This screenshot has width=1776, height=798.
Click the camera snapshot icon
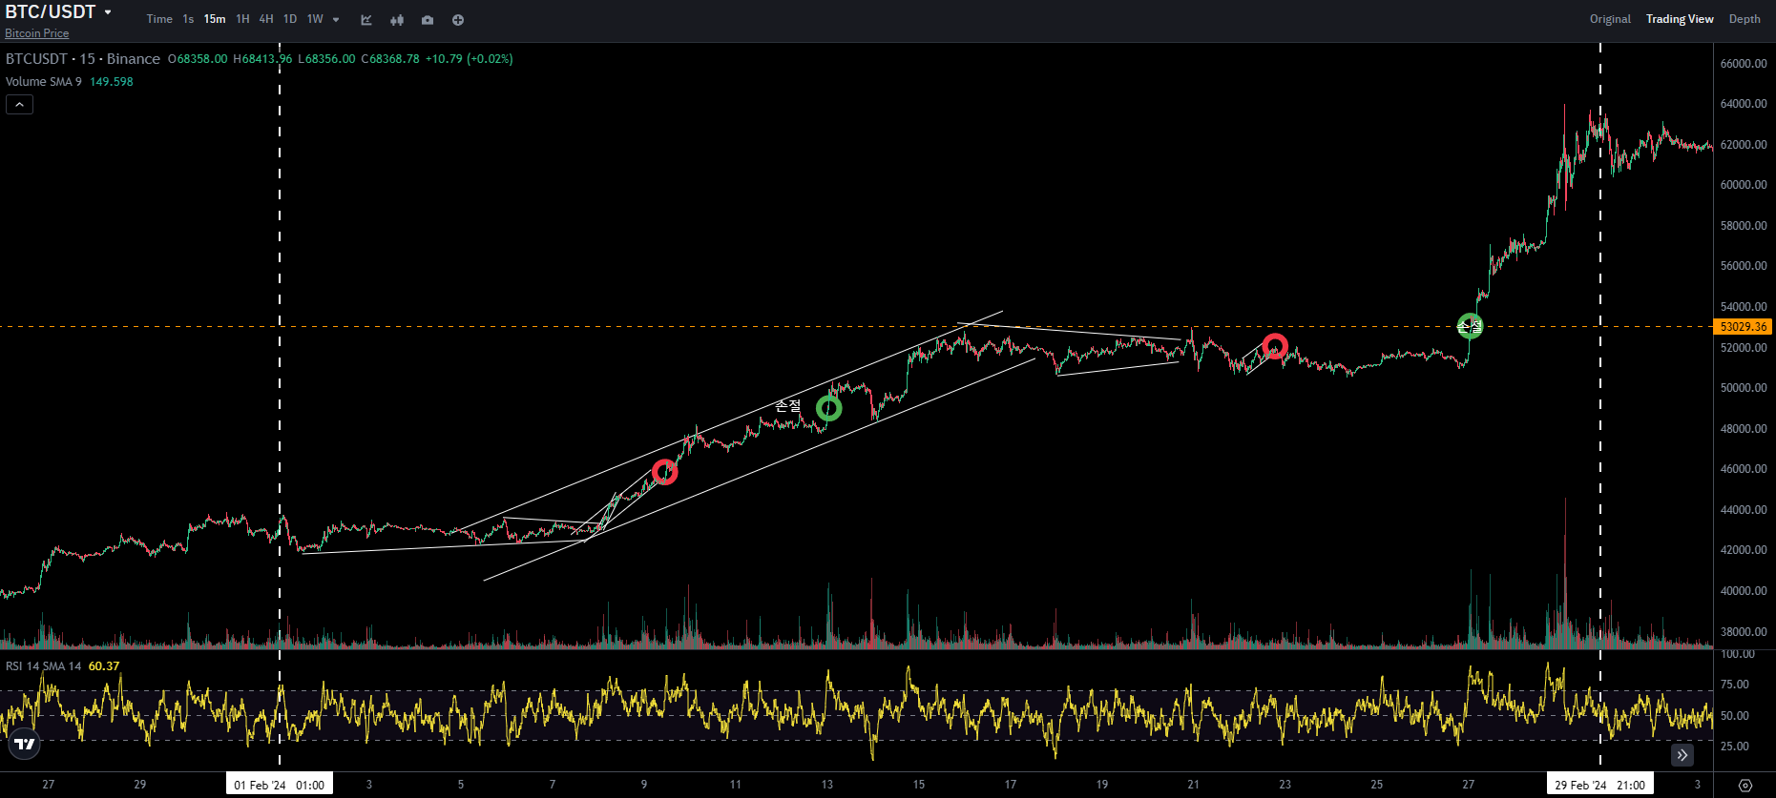[x=428, y=20]
